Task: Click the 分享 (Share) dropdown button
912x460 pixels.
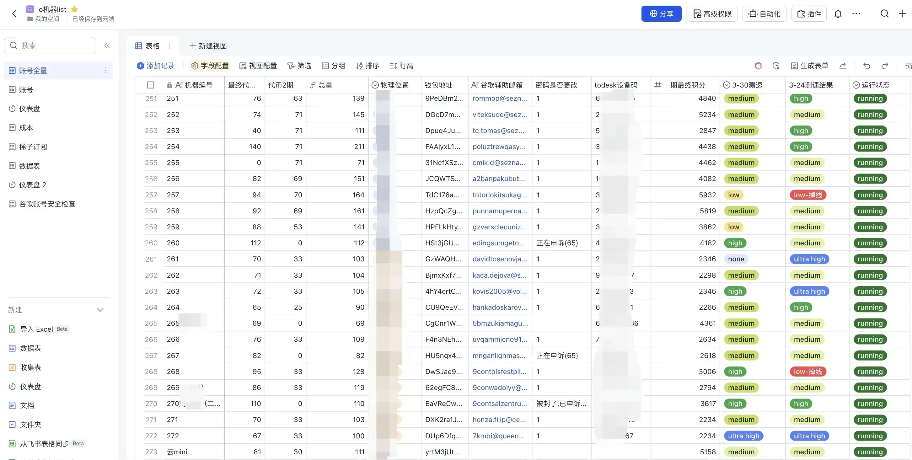Action: point(661,13)
